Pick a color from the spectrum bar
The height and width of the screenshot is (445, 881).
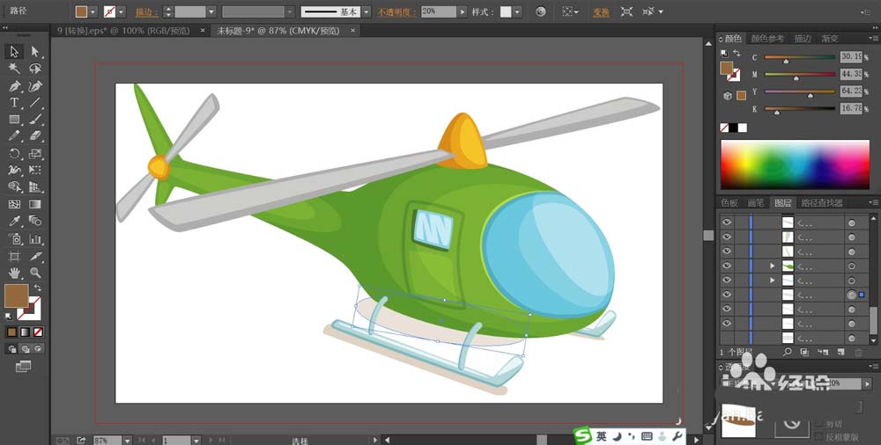(795, 164)
